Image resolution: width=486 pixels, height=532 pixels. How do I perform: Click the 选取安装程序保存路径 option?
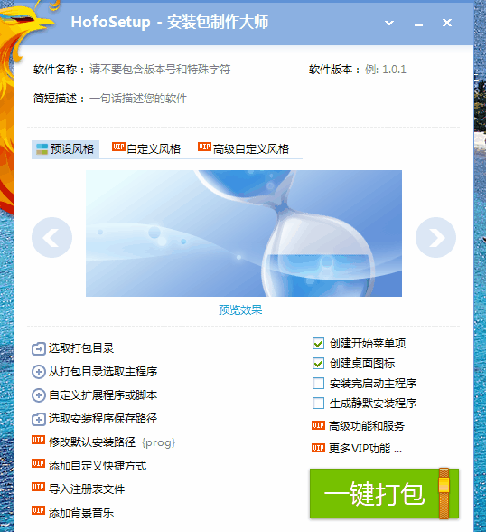coord(103,419)
